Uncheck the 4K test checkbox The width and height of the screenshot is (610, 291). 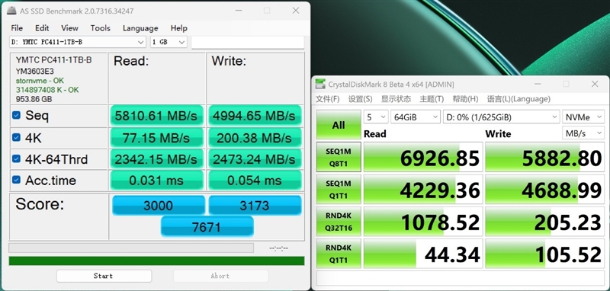click(x=16, y=137)
